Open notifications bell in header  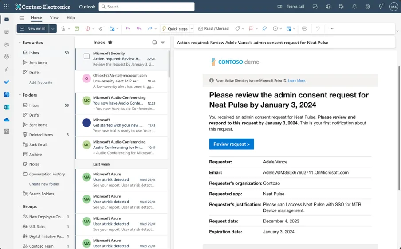(354, 7)
